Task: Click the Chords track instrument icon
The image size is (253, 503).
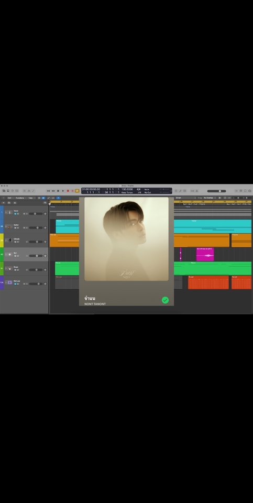Action: coord(10,240)
